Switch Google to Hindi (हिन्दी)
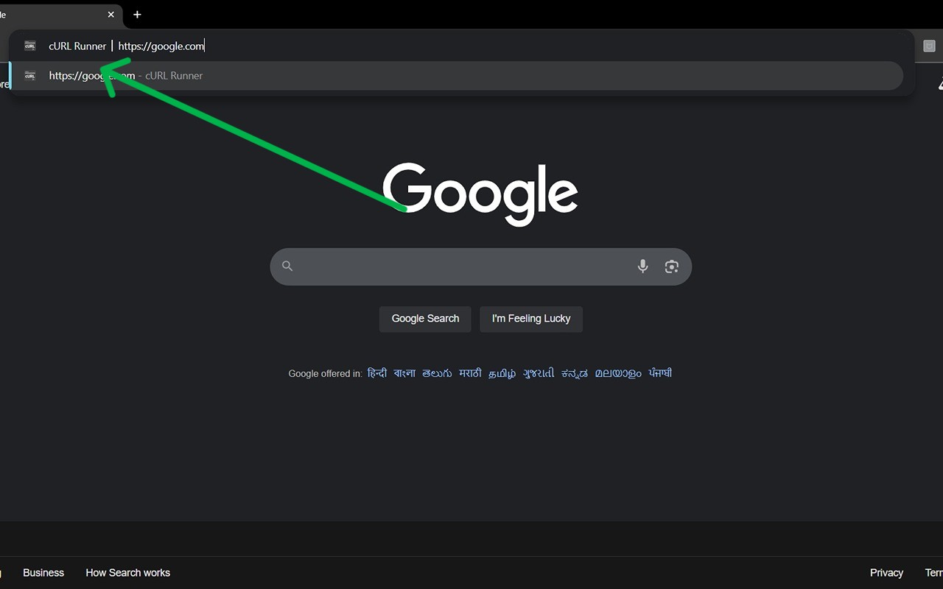This screenshot has width=943, height=589. 377,373
